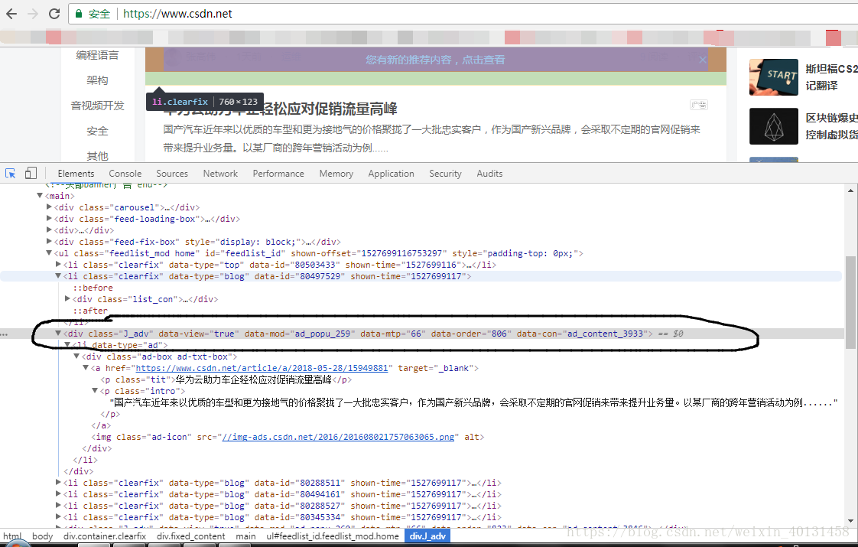The image size is (858, 547).
Task: Expand the li with data-id 80503433
Action: [59, 265]
